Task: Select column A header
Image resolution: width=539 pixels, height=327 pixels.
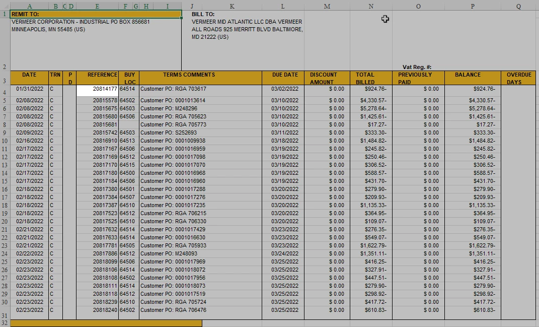Action: (29, 6)
